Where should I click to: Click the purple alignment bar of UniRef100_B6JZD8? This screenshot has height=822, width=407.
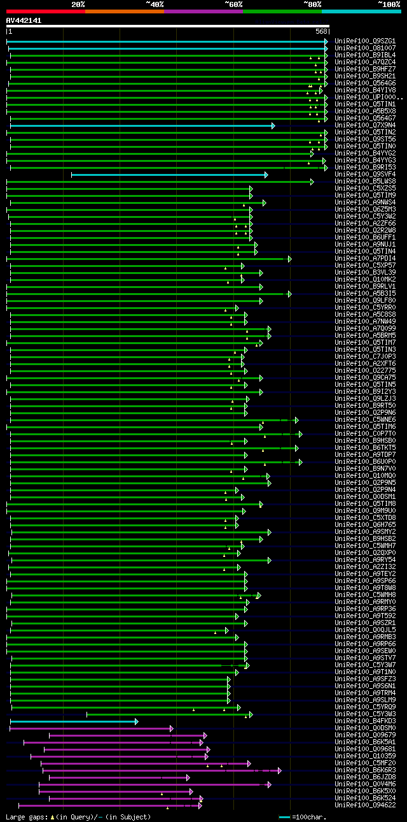pyautogui.click(x=120, y=777)
